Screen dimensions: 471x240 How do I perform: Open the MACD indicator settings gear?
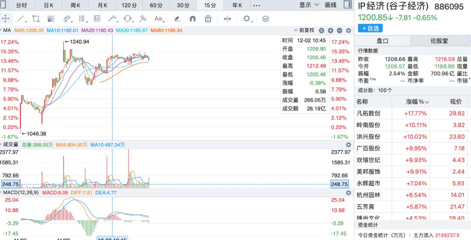pos(348,193)
